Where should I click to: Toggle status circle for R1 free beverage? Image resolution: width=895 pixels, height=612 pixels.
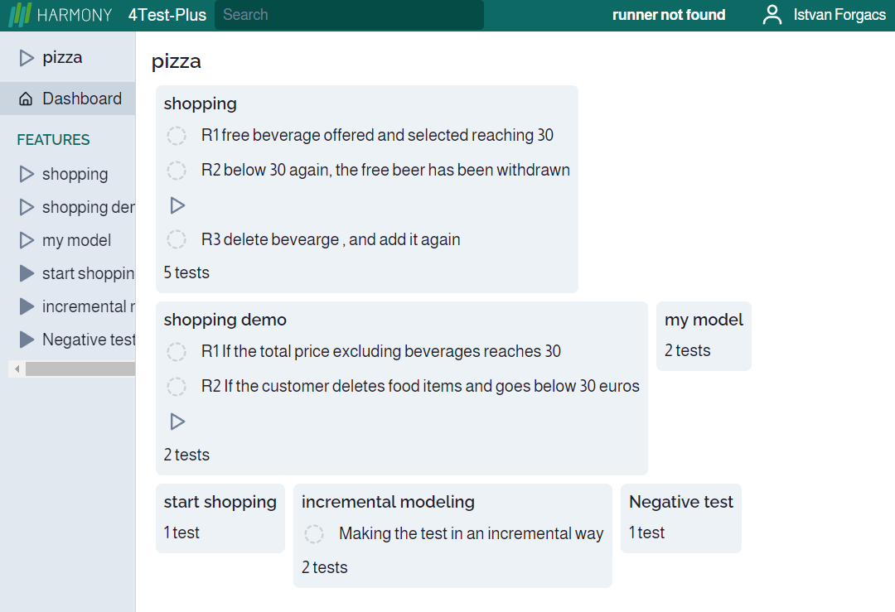click(177, 136)
